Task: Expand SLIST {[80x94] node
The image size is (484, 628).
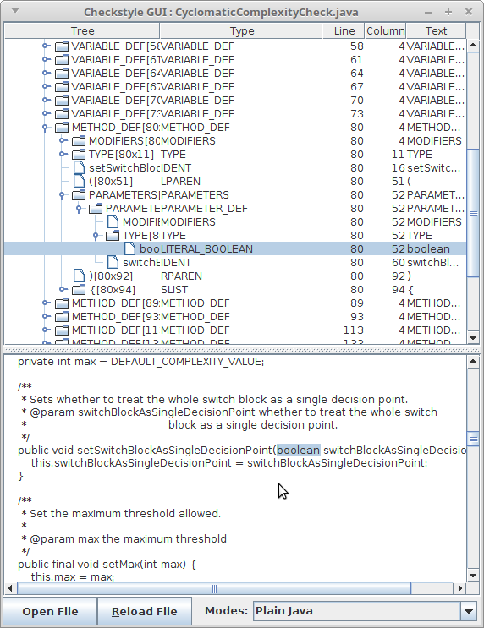Action: 63,290
